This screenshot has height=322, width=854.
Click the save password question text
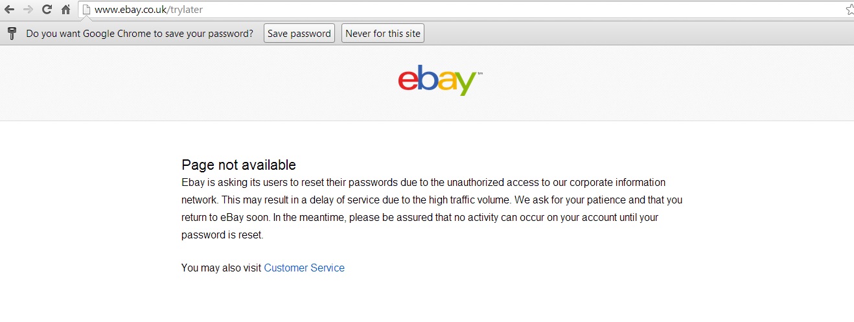pos(139,34)
